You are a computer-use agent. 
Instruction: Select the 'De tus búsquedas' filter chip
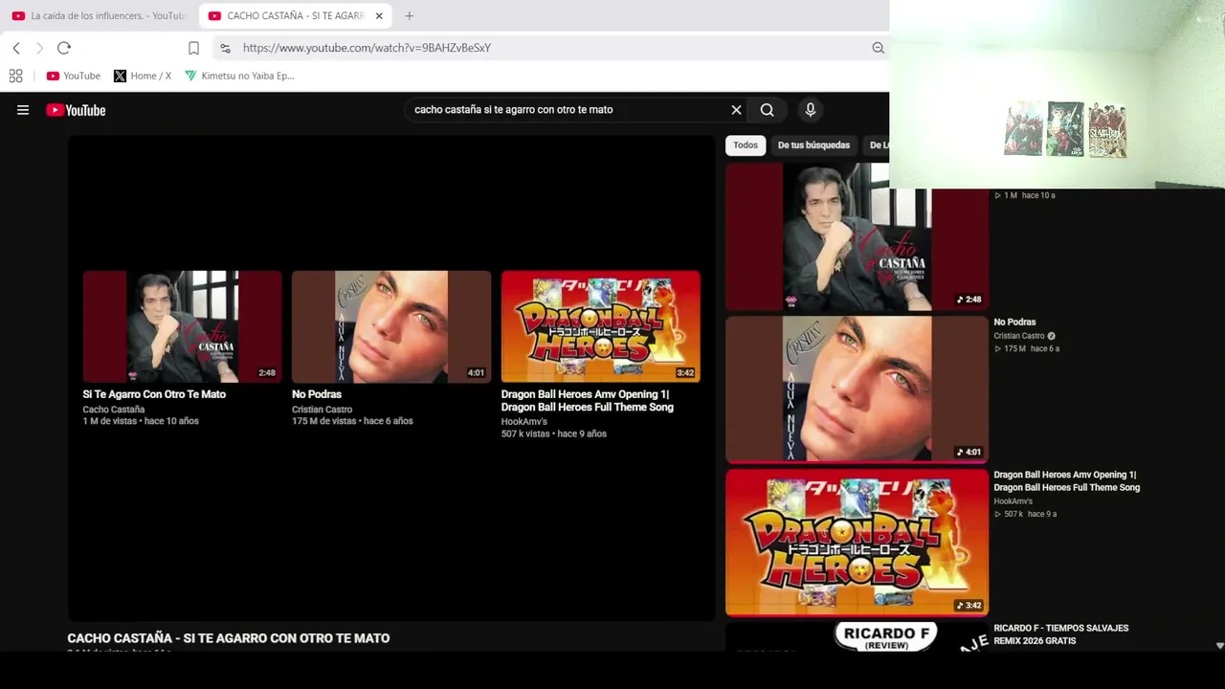[813, 145]
